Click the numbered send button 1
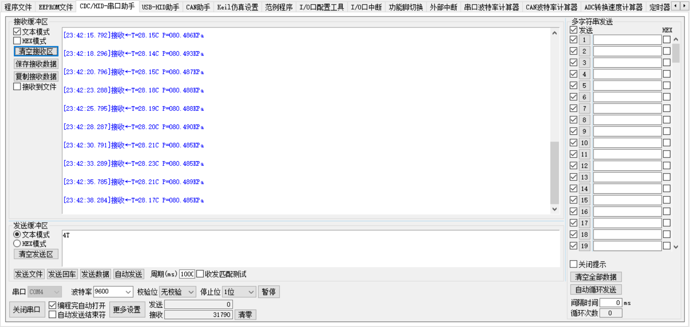The height and width of the screenshot is (327, 690). coord(584,40)
